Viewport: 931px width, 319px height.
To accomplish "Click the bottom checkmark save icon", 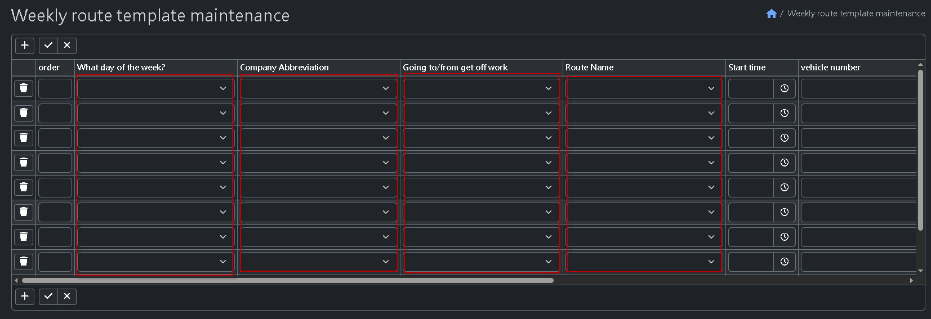I will [x=48, y=296].
